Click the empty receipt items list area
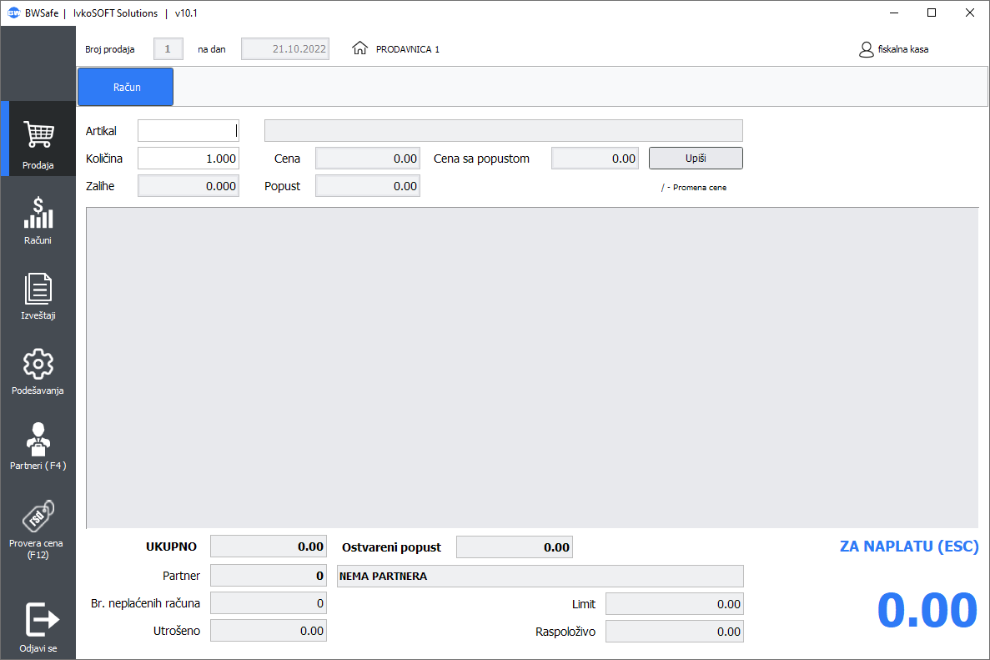Viewport: 990px width, 660px height. [x=532, y=367]
